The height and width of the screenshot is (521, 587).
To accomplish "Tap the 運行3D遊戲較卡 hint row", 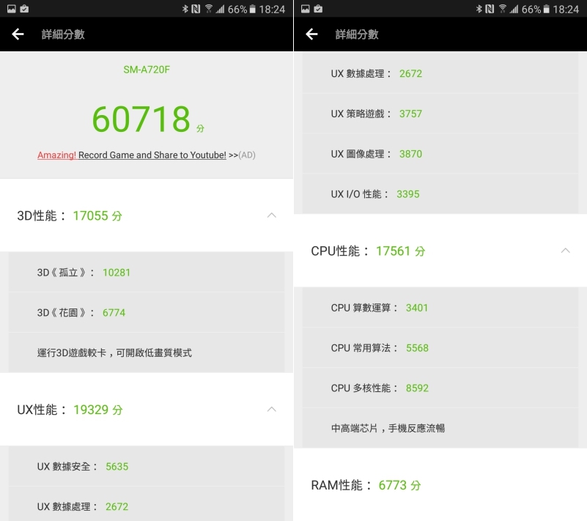I will [147, 352].
